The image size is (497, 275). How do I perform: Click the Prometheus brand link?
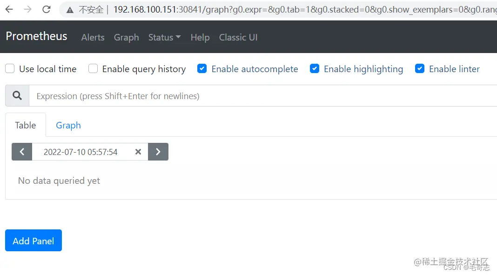[36, 36]
